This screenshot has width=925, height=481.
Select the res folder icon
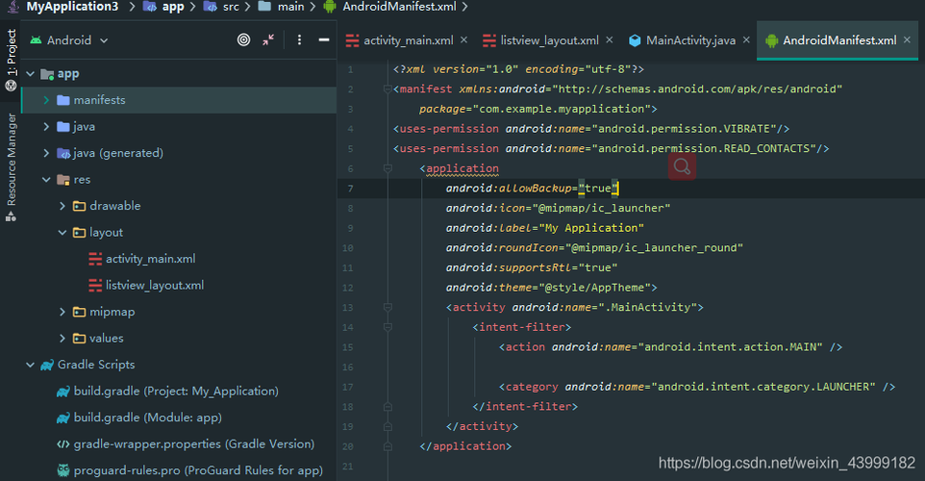pyautogui.click(x=63, y=180)
